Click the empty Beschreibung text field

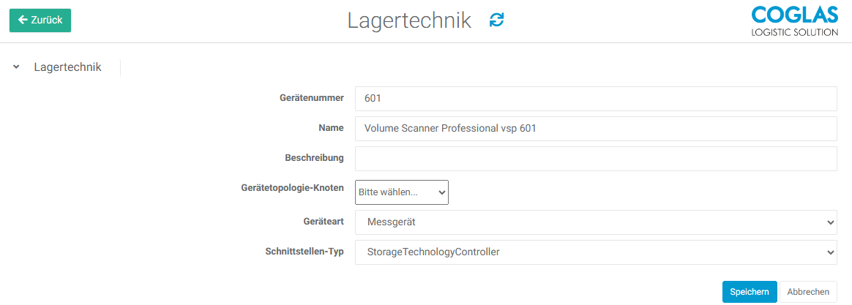pyautogui.click(x=595, y=159)
